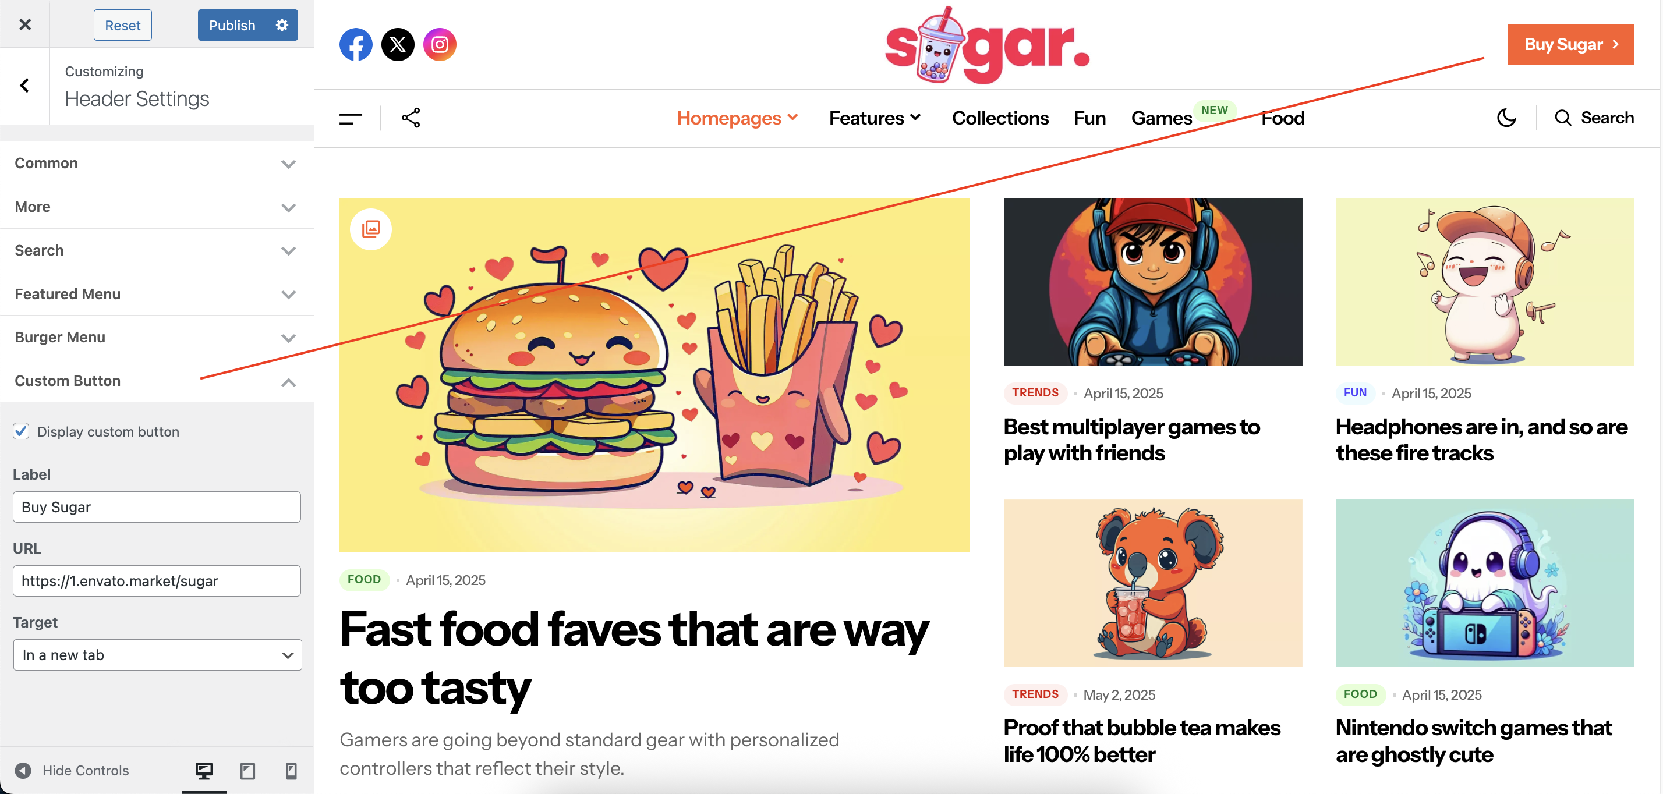Switch to mobile preview icon

[x=291, y=770]
